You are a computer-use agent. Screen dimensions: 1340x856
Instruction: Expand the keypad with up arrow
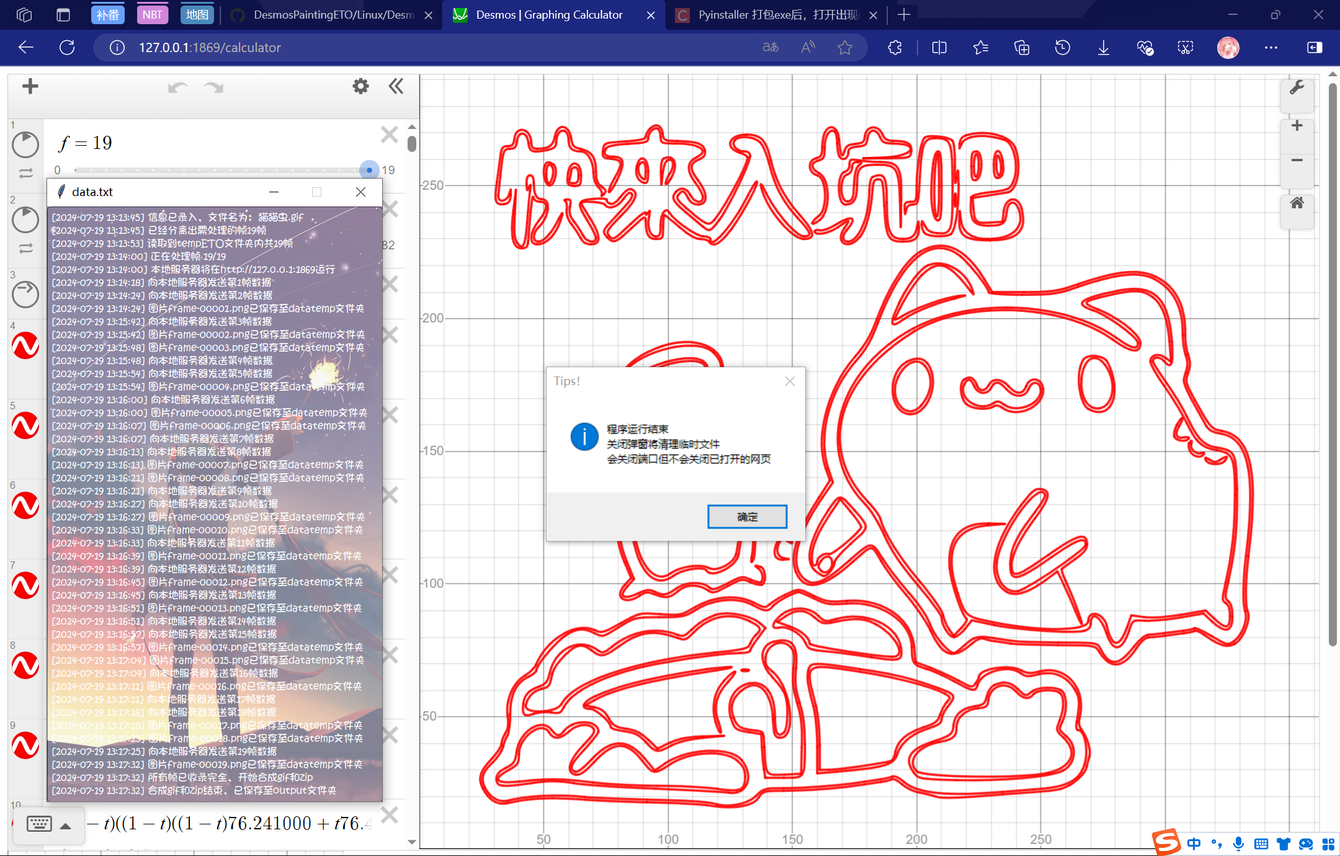click(x=65, y=826)
